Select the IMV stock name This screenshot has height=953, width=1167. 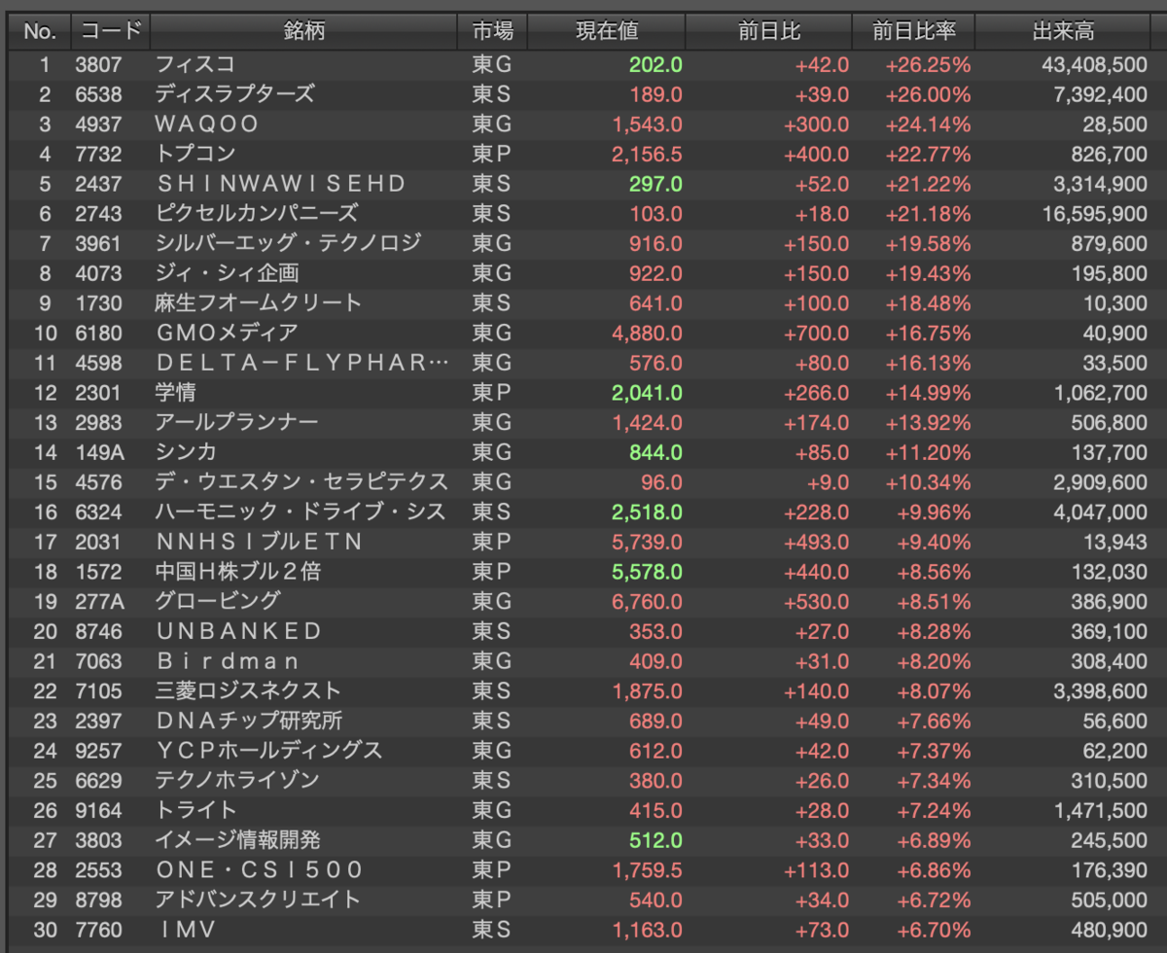[x=186, y=930]
